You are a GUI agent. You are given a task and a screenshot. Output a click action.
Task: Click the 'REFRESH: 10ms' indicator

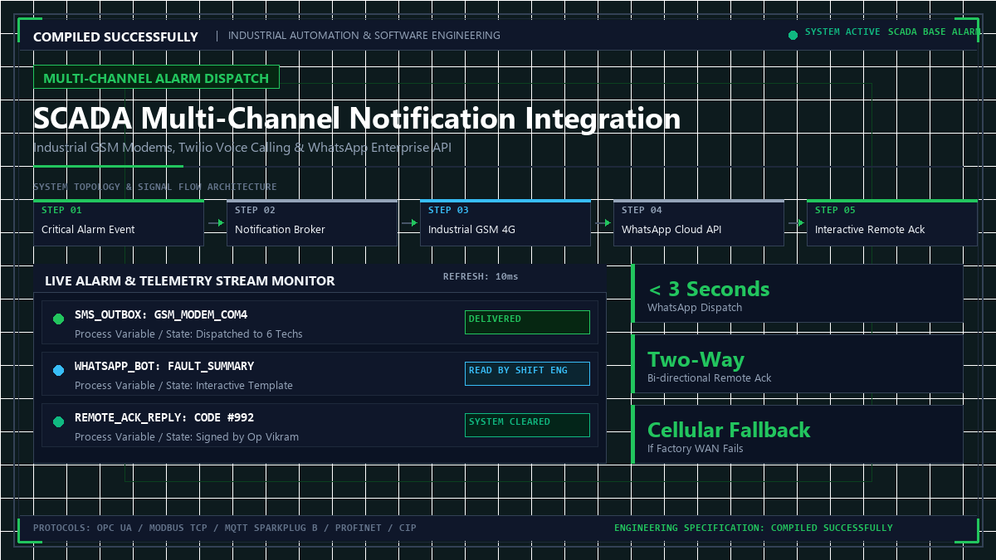(481, 276)
